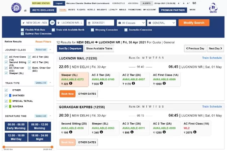Click info icon next to ₹ 1250 fare
Viewport: 227px width, 151px height.
[x=164, y=132]
